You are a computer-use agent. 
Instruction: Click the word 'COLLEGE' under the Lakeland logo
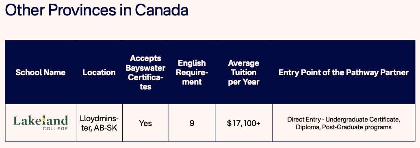(x=55, y=129)
